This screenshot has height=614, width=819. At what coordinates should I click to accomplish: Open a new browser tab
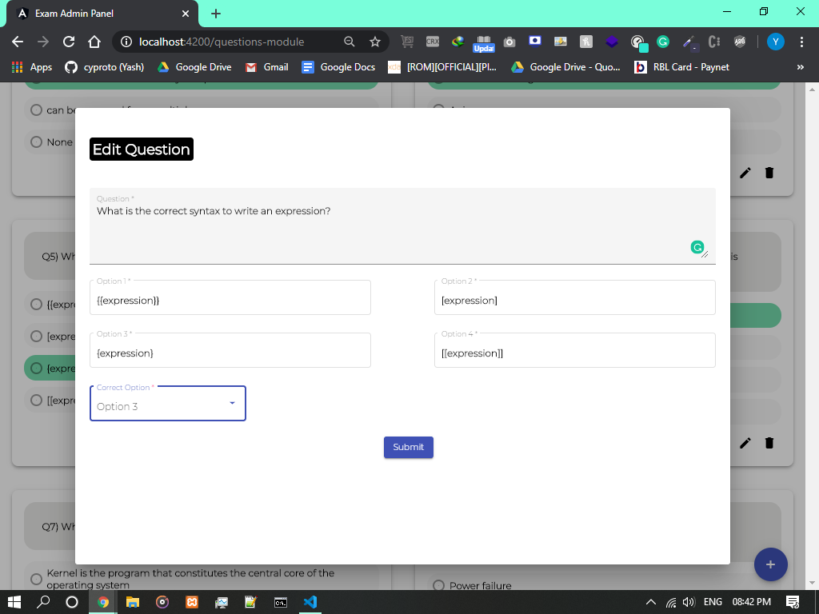click(216, 14)
